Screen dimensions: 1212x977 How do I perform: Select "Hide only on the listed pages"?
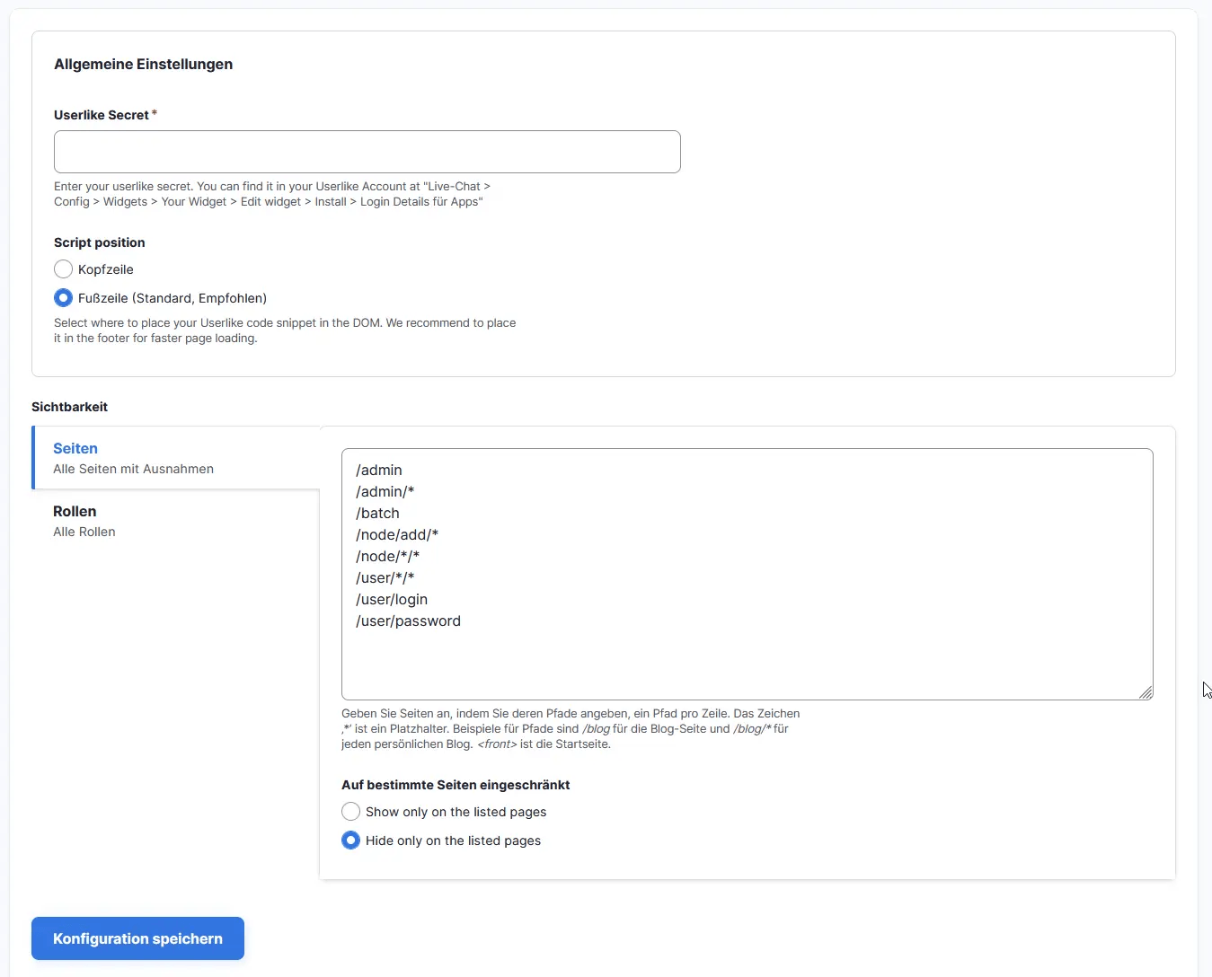(350, 840)
